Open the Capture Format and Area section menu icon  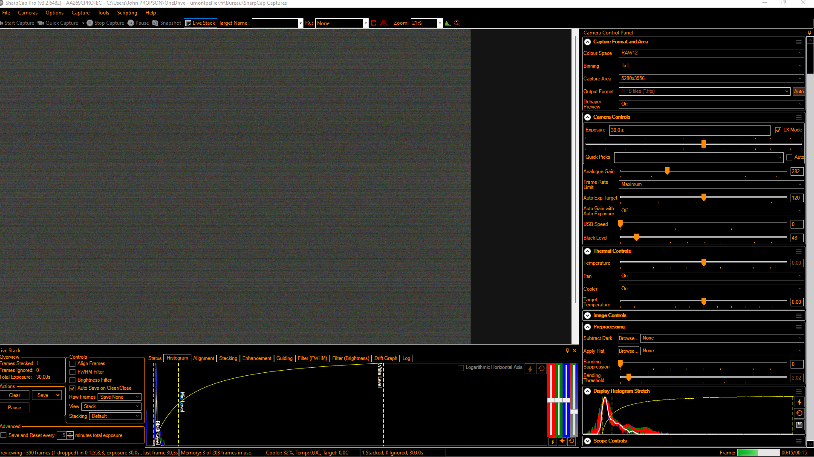click(x=799, y=42)
